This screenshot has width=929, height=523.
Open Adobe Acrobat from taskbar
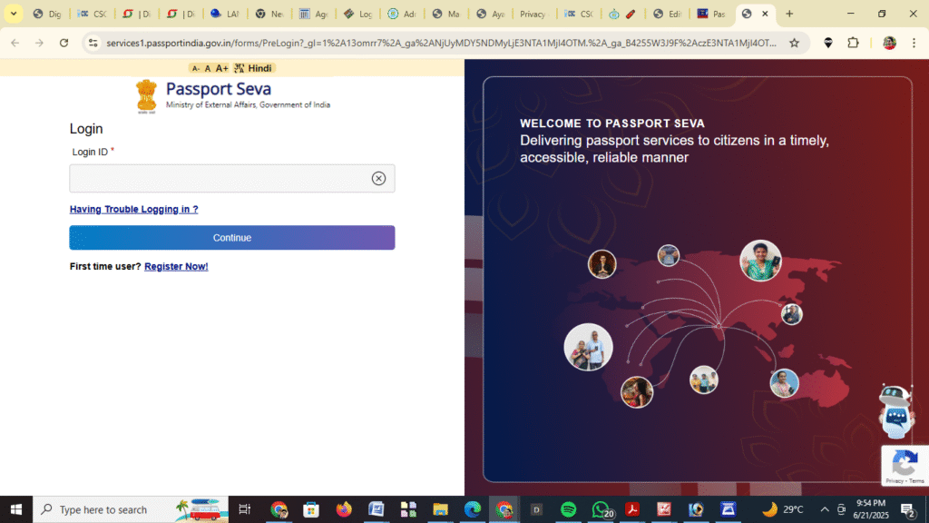632,509
